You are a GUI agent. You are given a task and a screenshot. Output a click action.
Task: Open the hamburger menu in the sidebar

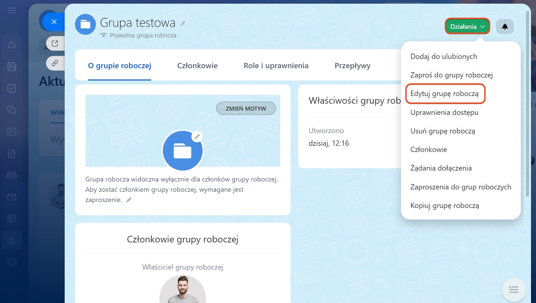click(x=12, y=11)
